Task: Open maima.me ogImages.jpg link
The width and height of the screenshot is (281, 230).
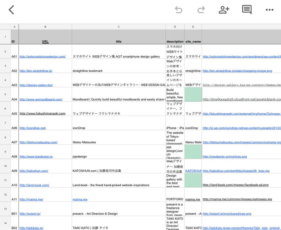Action: pyautogui.click(x=237, y=199)
